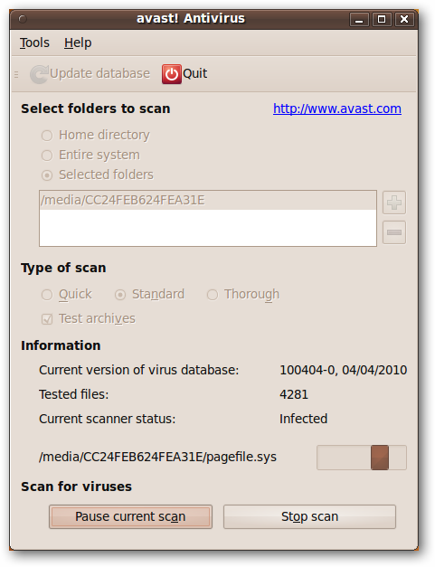This screenshot has width=435, height=567.
Task: Select the Home directory radio option
Action: (x=47, y=136)
